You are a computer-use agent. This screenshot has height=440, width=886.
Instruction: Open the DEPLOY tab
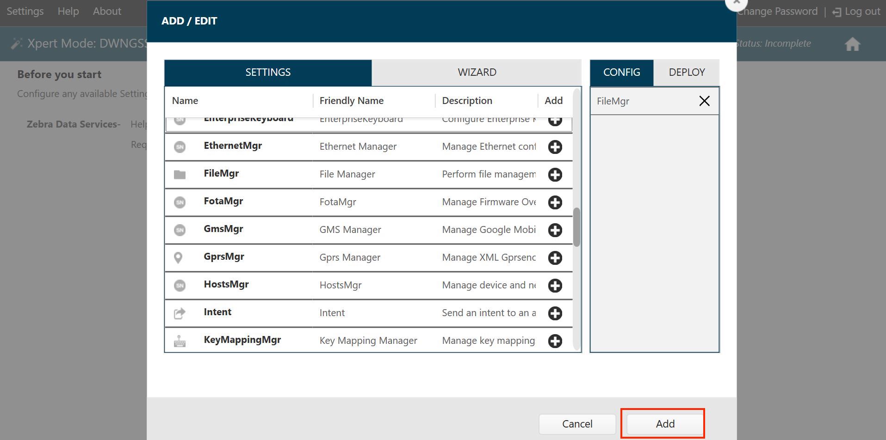point(687,73)
